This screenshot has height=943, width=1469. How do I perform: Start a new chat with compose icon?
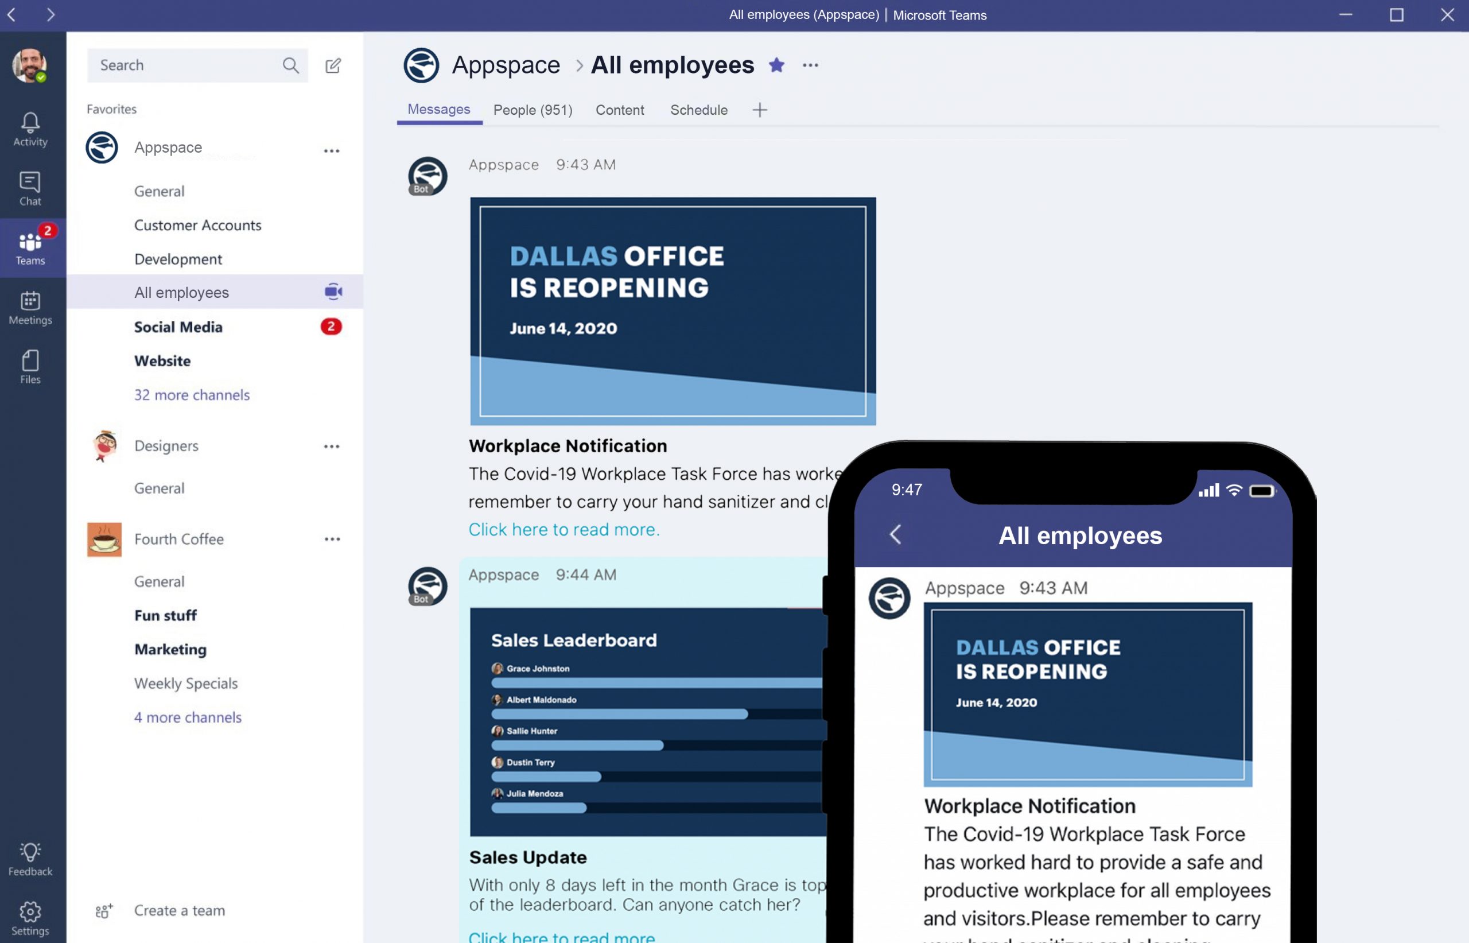(x=333, y=65)
